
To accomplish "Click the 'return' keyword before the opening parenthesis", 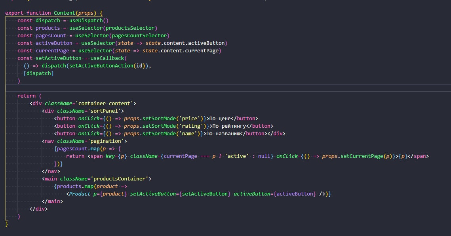I will coord(27,96).
